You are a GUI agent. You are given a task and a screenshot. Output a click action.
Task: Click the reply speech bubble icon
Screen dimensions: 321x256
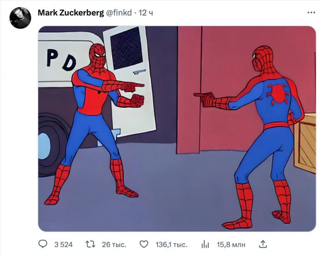pos(43,244)
